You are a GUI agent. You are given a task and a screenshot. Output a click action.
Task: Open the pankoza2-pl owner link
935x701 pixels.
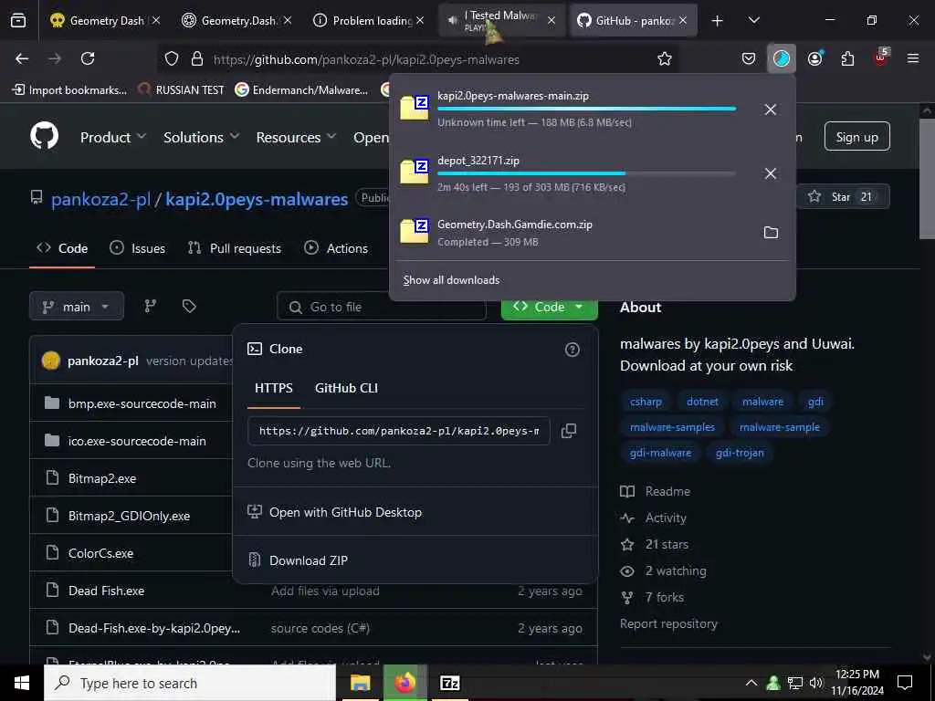[100, 198]
